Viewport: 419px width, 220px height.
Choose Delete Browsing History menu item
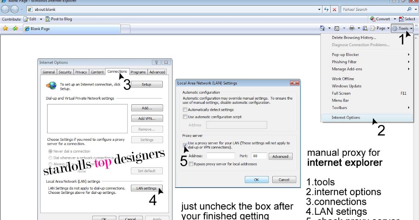point(354,38)
